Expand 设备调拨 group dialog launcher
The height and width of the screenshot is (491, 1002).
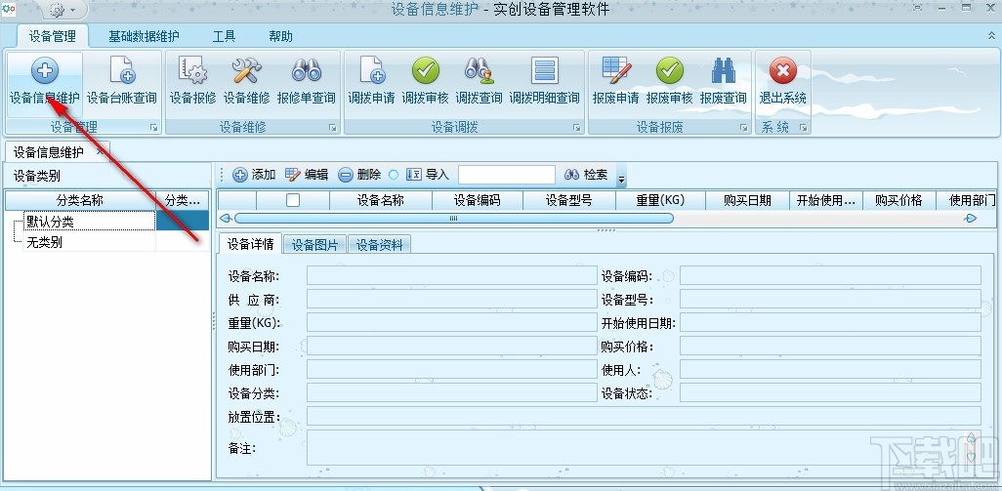tap(576, 128)
